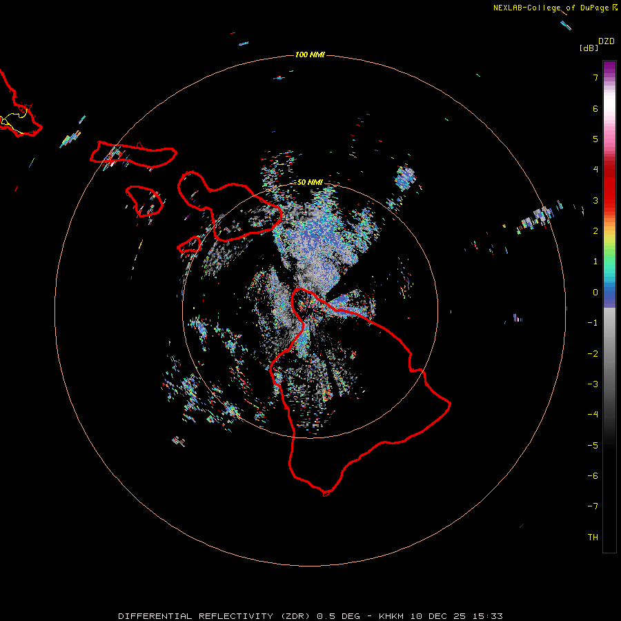Click the -3 value on the ZDR colorbar

(593, 384)
